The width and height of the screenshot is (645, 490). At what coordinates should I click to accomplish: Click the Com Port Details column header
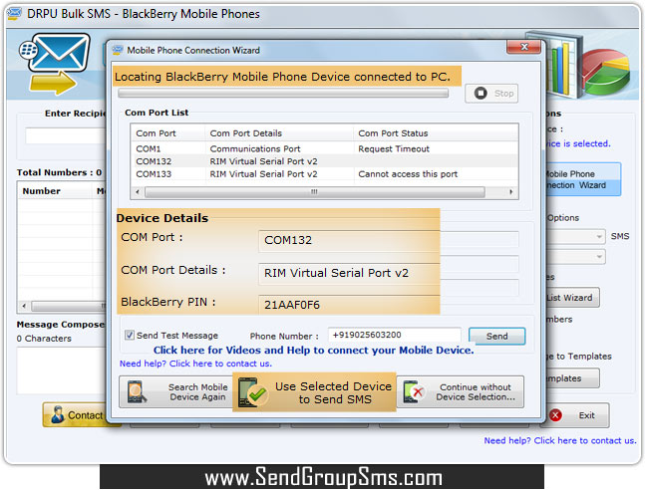(279, 133)
